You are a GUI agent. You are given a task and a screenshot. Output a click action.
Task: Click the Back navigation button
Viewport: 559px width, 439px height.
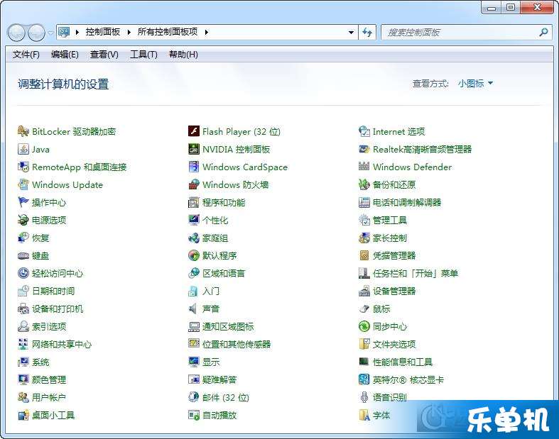(x=16, y=33)
